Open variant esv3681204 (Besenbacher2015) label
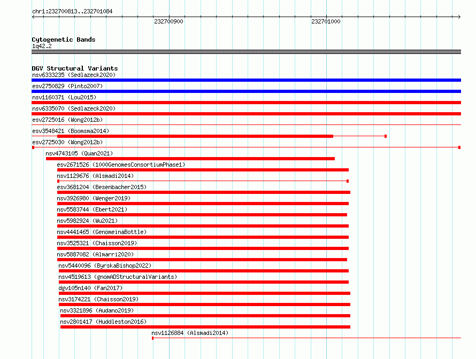This screenshot has height=359, width=476. [x=102, y=187]
